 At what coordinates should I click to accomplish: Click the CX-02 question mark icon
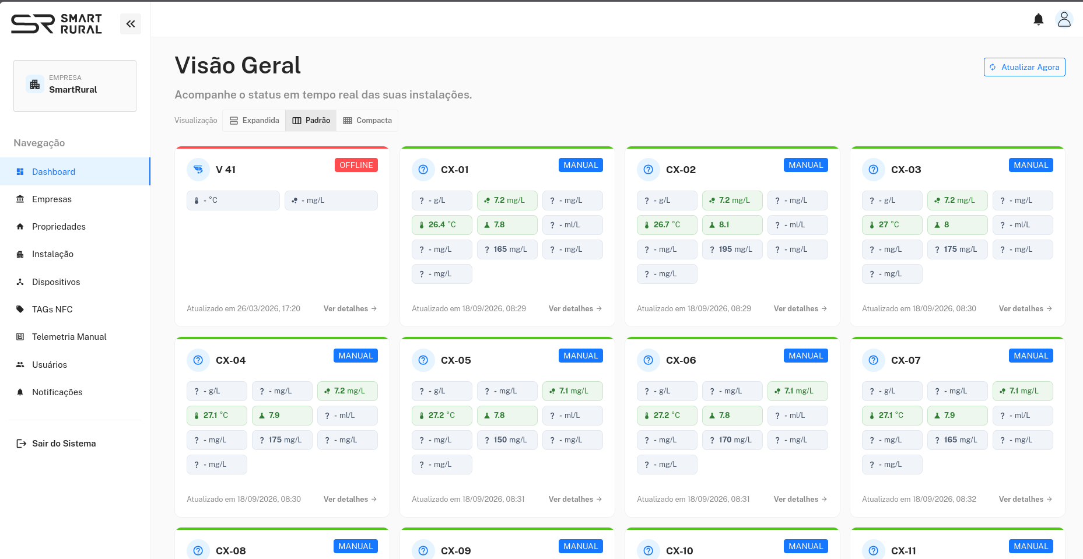click(x=649, y=170)
